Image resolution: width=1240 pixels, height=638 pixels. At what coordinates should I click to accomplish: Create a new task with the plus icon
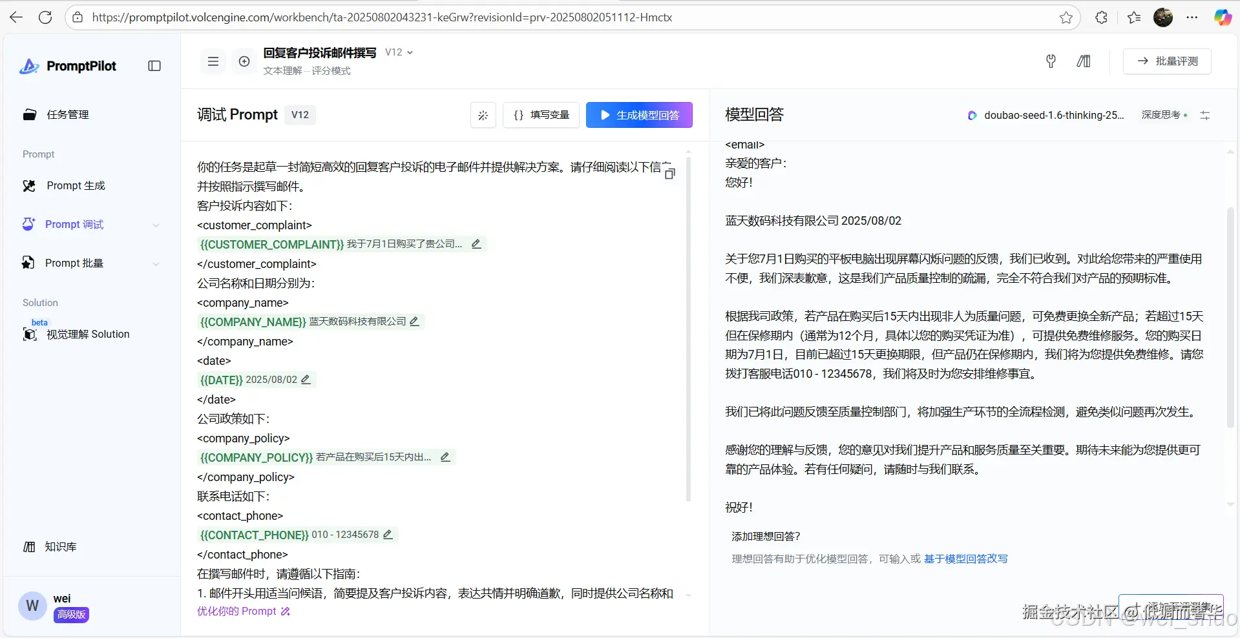[244, 61]
